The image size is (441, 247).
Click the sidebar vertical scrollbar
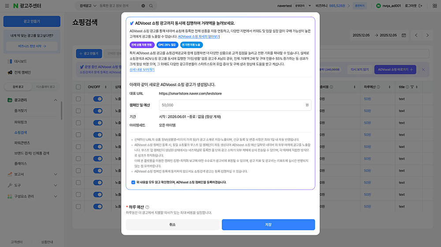pos(61,111)
